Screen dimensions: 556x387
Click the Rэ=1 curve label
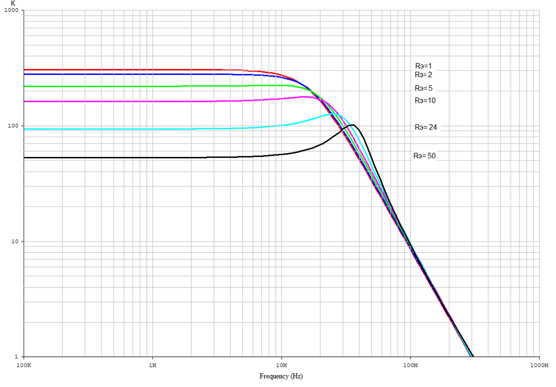pyautogui.click(x=423, y=66)
